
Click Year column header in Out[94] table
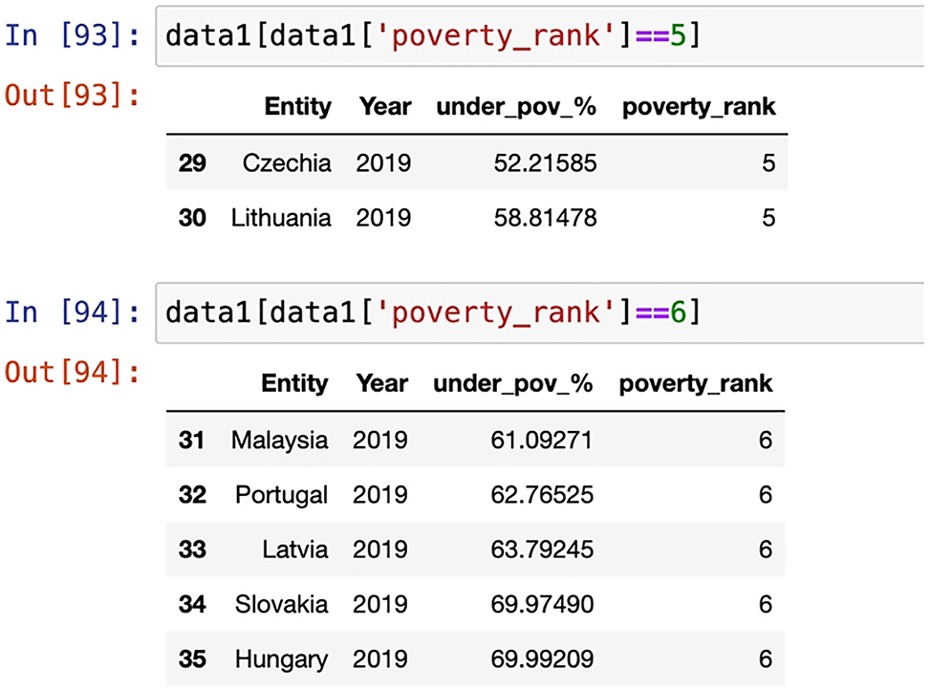[x=381, y=384]
